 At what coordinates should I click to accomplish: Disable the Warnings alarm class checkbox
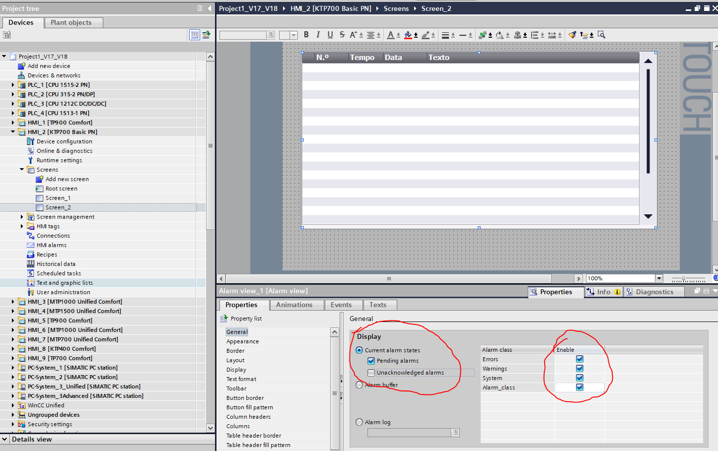pyautogui.click(x=579, y=369)
